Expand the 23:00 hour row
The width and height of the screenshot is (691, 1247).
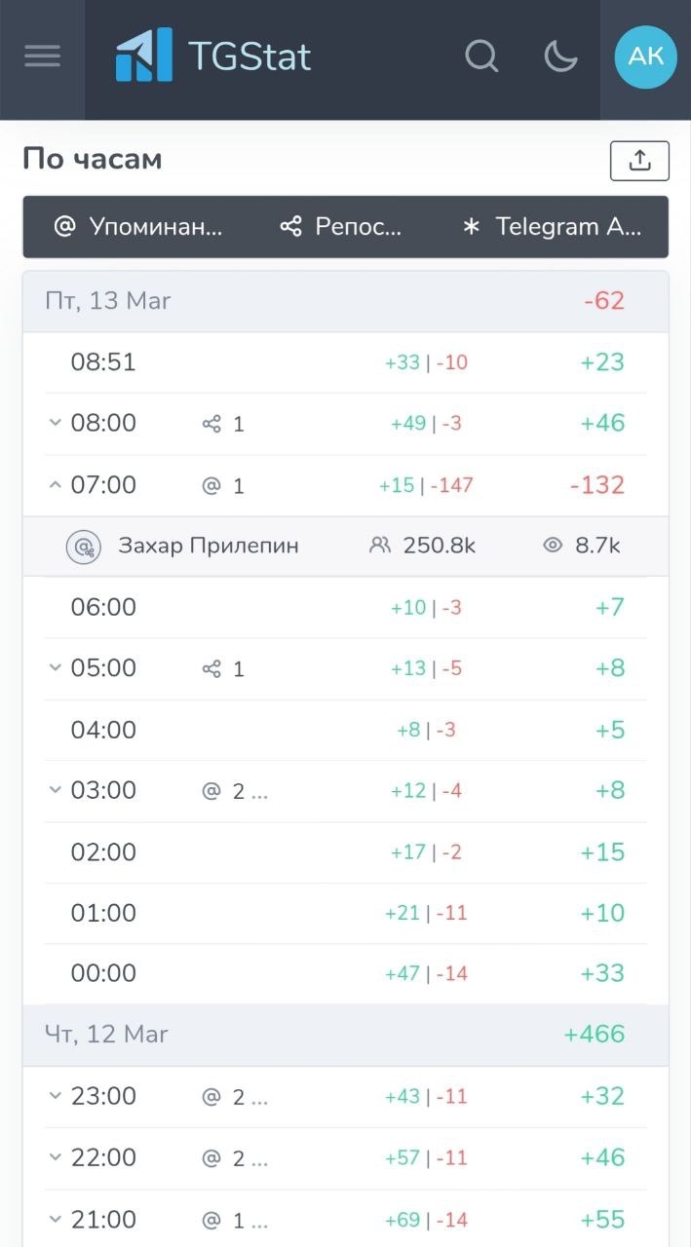coord(56,1096)
